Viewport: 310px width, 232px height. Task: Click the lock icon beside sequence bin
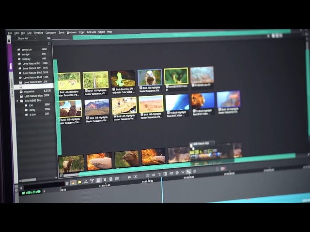point(21,91)
